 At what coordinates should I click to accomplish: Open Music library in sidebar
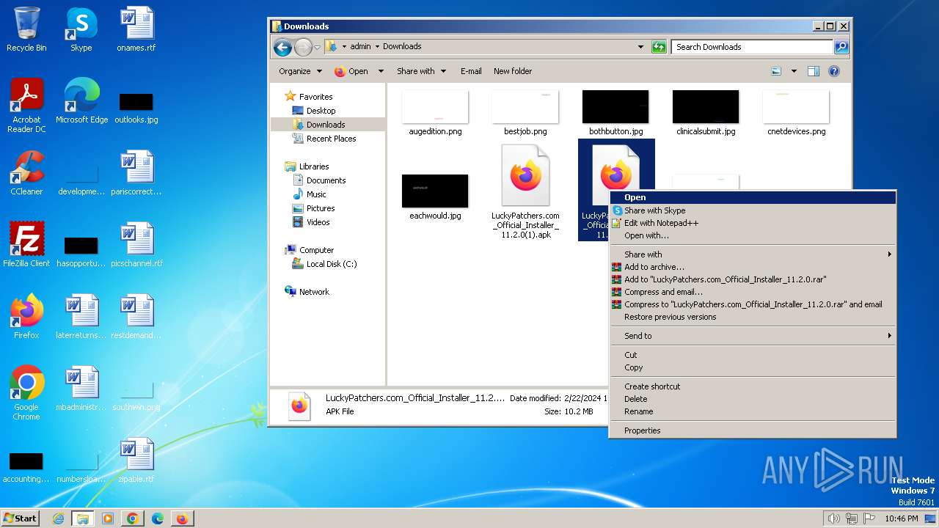[x=316, y=194]
